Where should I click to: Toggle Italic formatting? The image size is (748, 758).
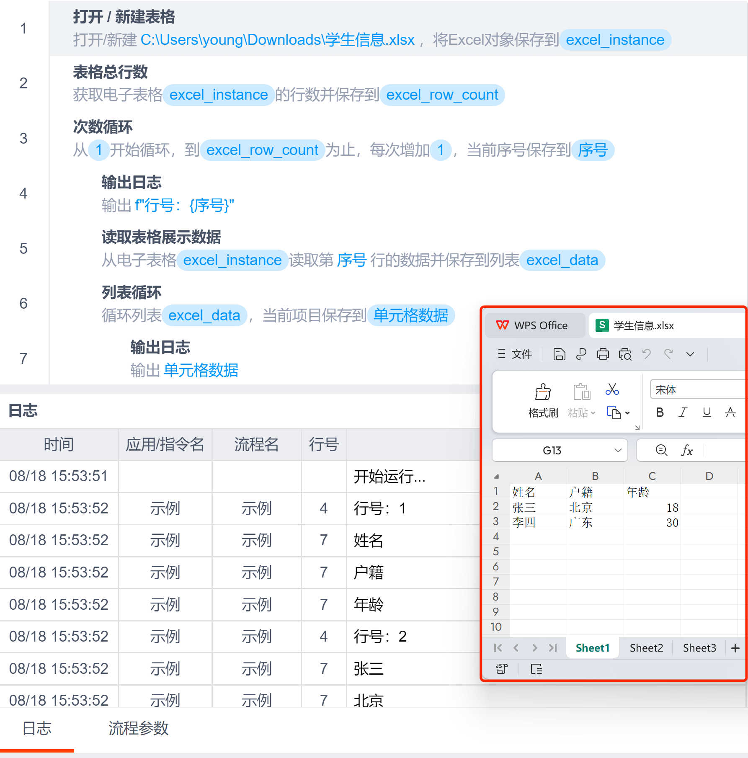tap(683, 413)
